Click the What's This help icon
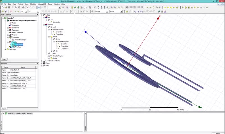 (6, 11)
